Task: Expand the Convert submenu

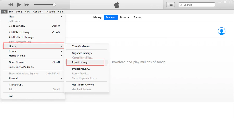Action: click(x=33, y=78)
